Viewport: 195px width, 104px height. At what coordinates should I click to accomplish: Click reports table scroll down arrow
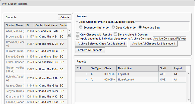point(189,100)
